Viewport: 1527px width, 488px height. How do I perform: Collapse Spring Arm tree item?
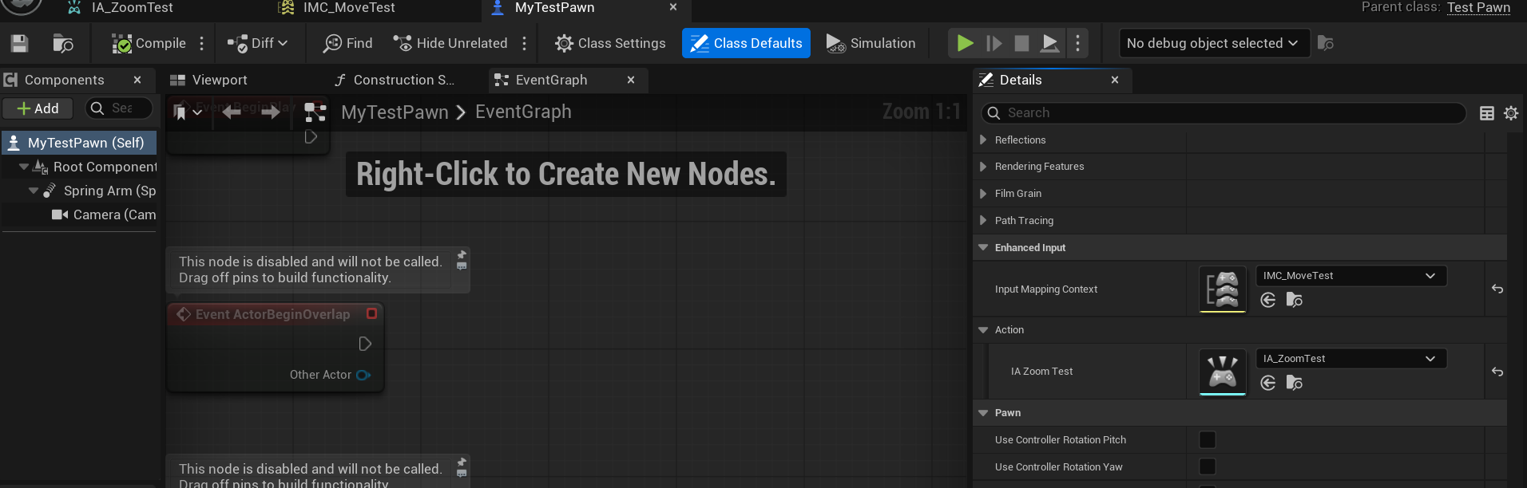34,191
